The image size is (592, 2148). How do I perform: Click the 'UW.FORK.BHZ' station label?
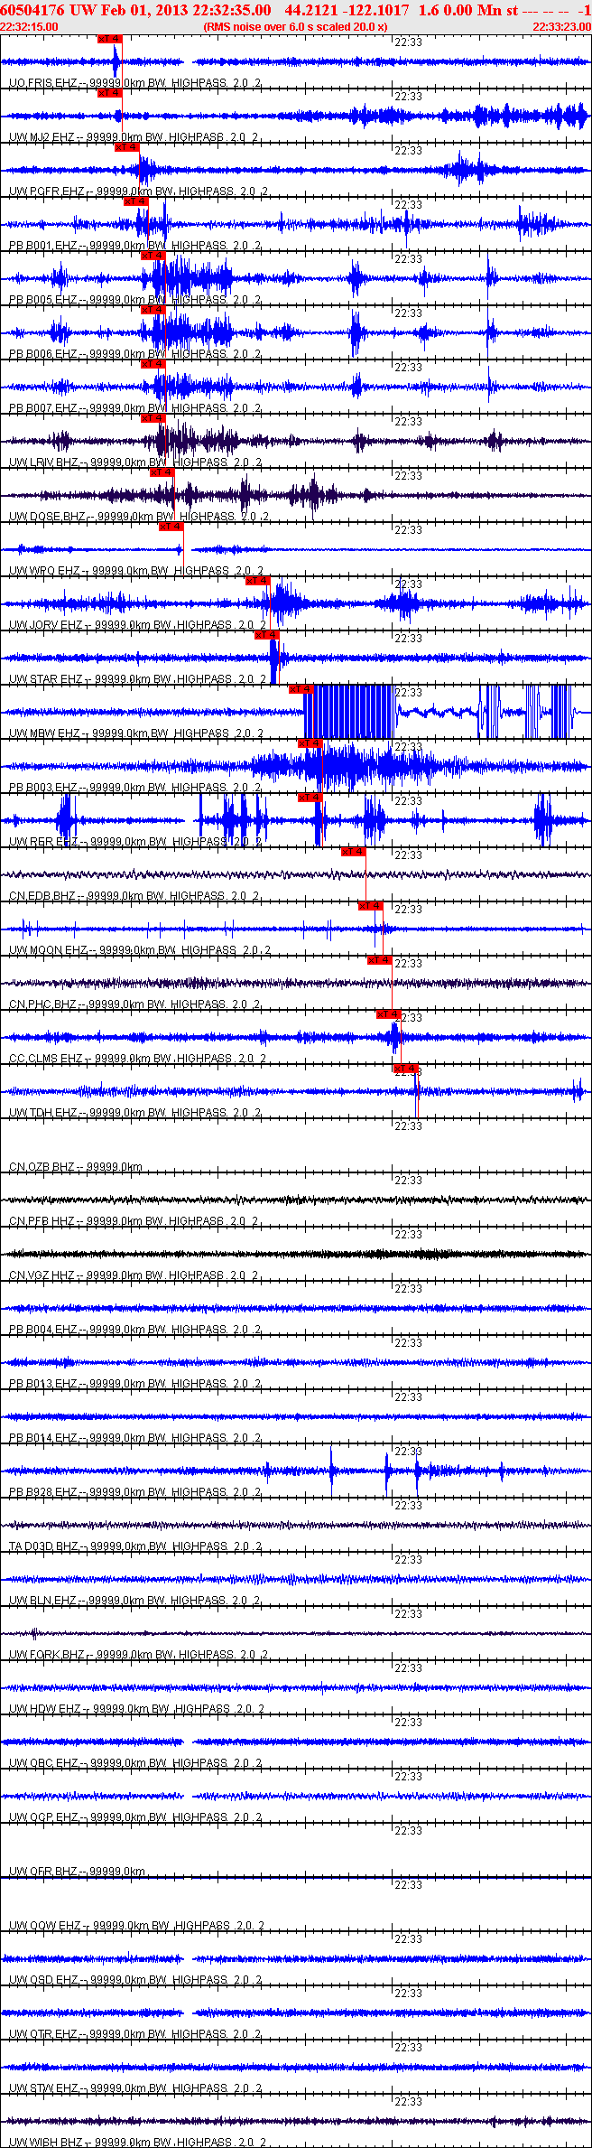tap(47, 1655)
